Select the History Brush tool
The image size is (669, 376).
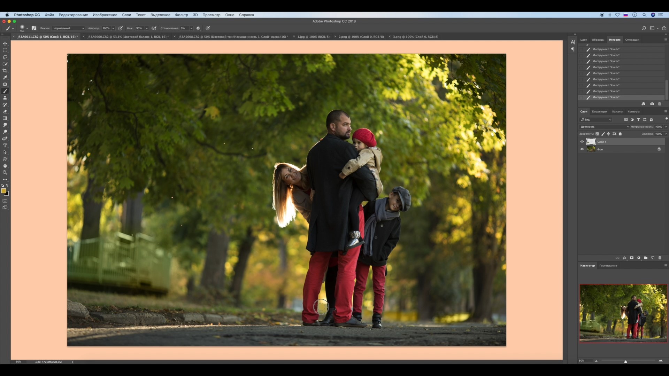point(5,105)
